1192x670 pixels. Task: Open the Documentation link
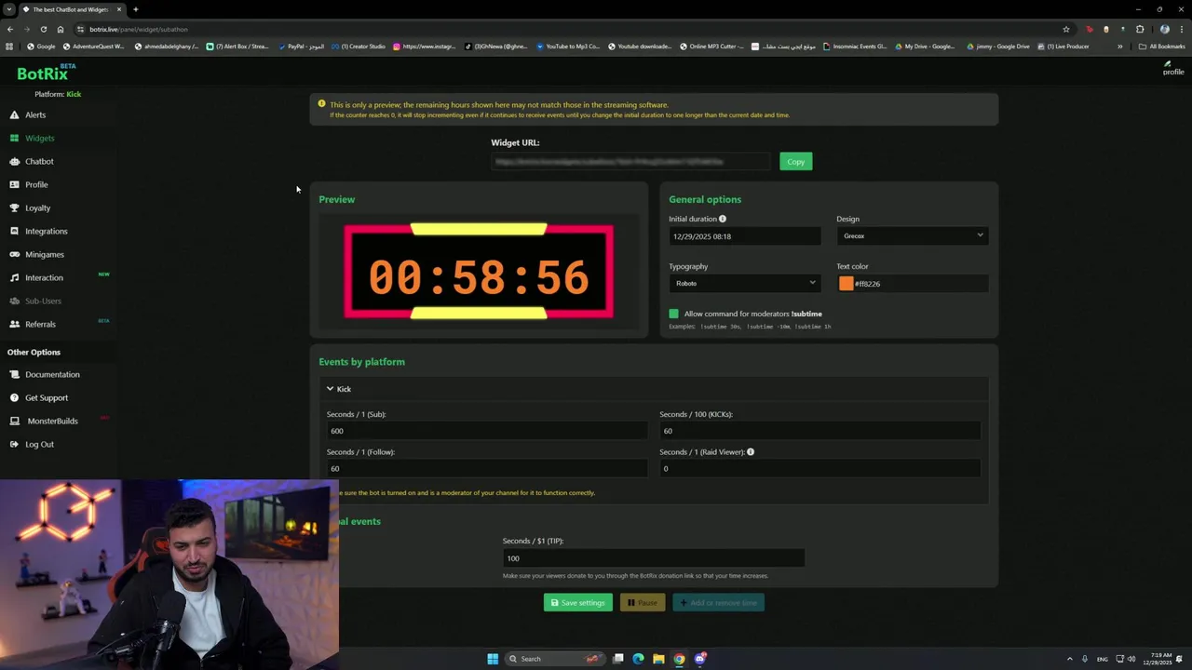click(52, 374)
